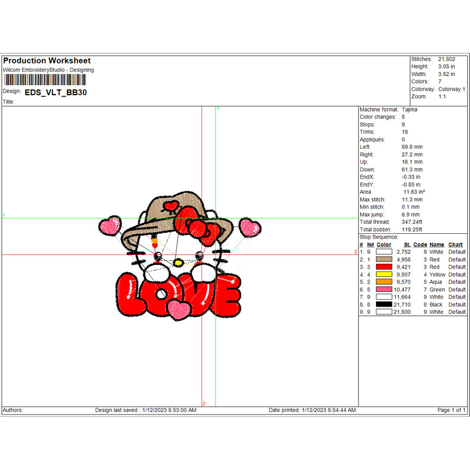Select the pink swatch in stop row 6
The image size is (470, 470).
pyautogui.click(x=384, y=290)
